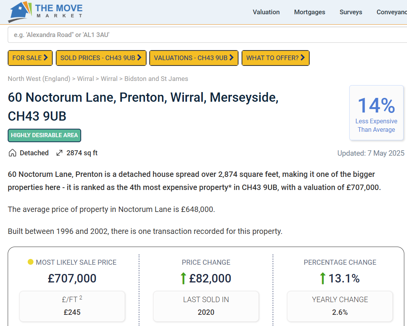
Task: Click the HIGHLY DESIRABLE AREA badge
Action: click(44, 135)
